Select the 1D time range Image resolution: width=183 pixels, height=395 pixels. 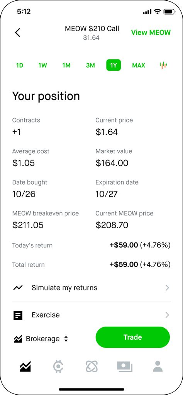tap(20, 66)
